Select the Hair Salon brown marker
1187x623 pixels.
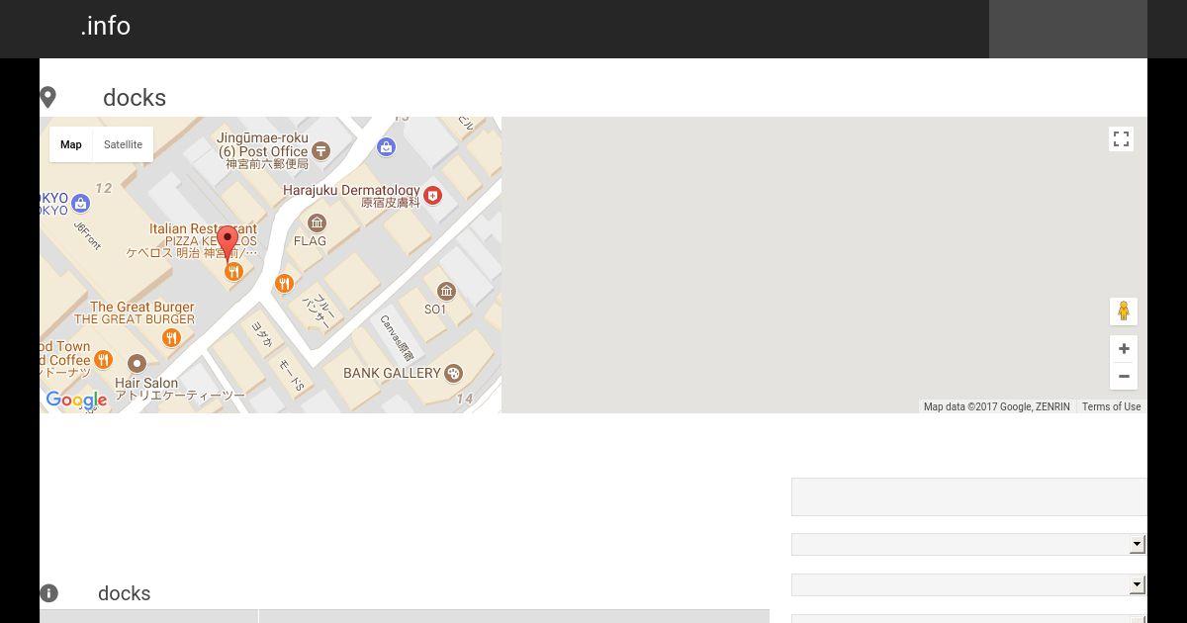pyautogui.click(x=137, y=363)
